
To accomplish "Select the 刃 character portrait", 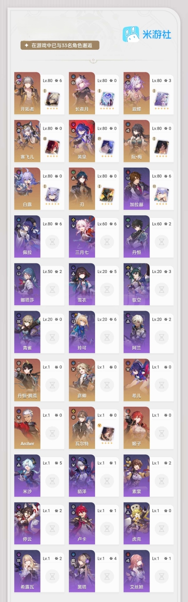I will click(x=82, y=189).
